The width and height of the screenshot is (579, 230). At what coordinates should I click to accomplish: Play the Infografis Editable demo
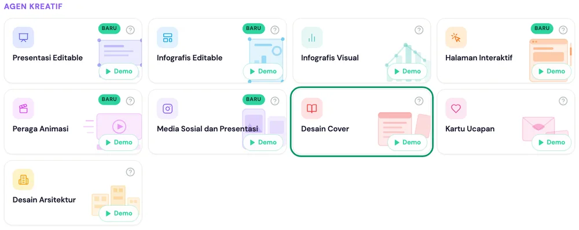click(x=263, y=72)
